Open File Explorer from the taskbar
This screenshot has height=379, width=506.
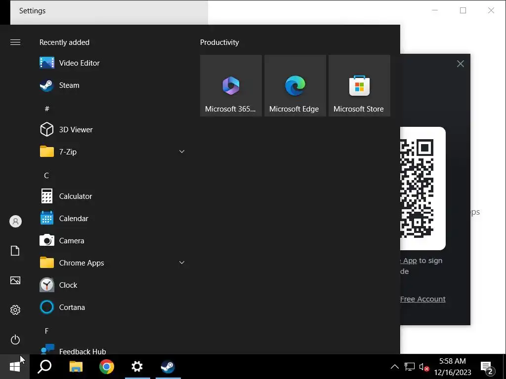coord(76,367)
